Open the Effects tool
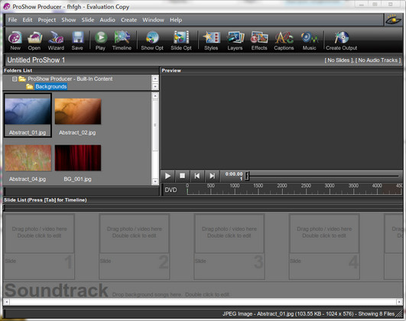The height and width of the screenshot is (321, 406). [x=259, y=41]
